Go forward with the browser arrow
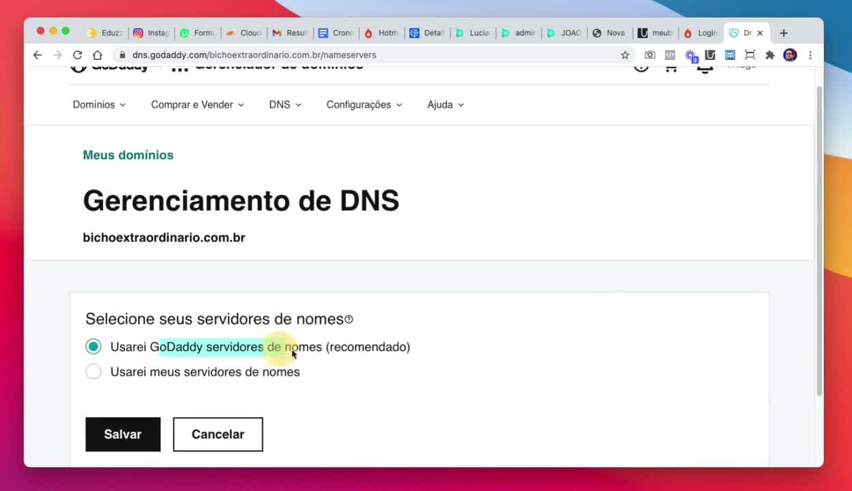Image resolution: width=852 pixels, height=491 pixels. (x=57, y=55)
